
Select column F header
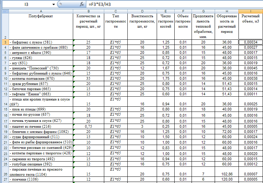point(183,11)
